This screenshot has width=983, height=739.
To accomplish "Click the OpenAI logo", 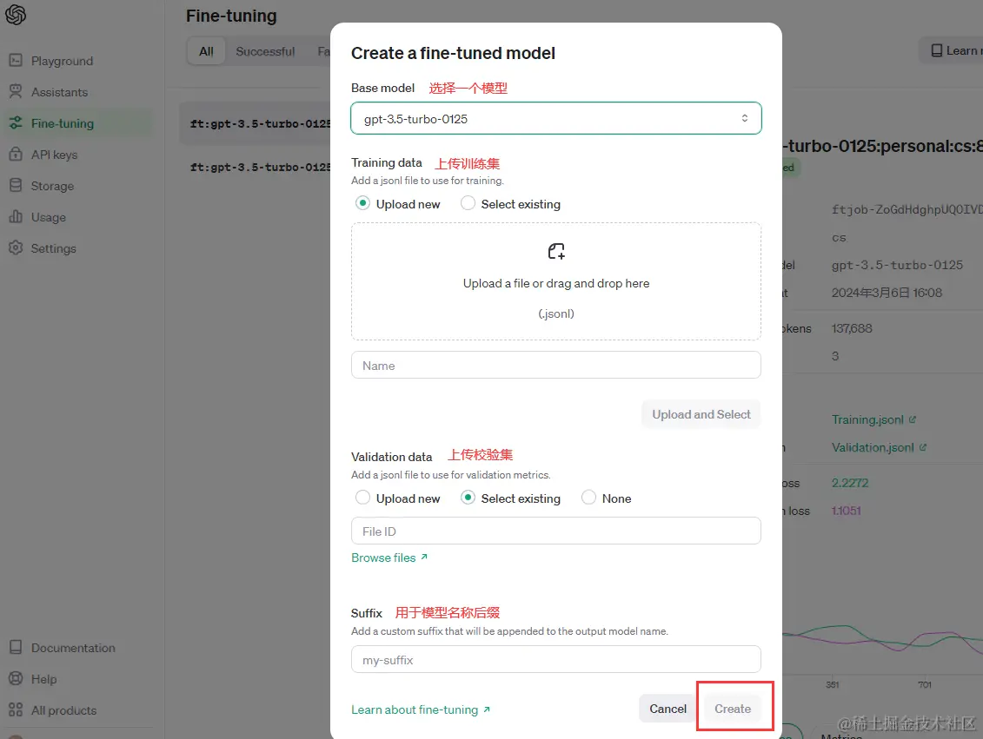I will pyautogui.click(x=14, y=14).
